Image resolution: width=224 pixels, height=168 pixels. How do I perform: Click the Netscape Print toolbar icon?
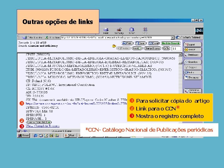tap(106, 31)
